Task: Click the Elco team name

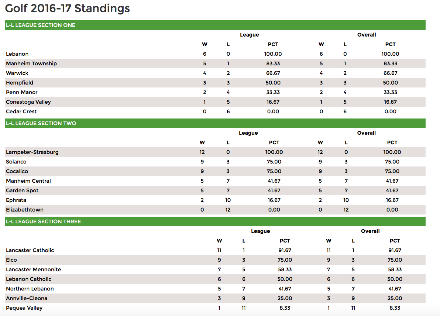Action: 11,260
